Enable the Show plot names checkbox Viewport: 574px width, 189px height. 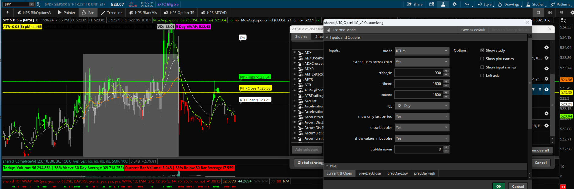point(482,59)
